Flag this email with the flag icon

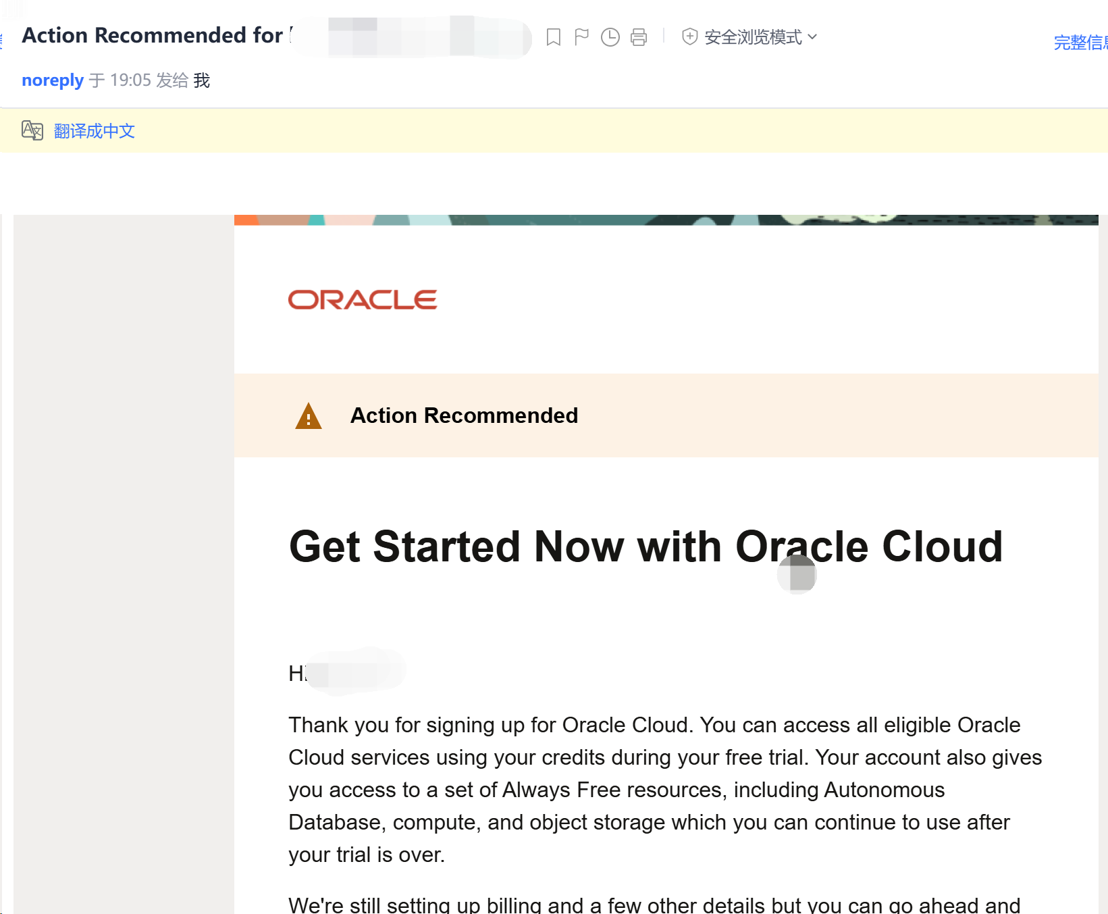click(x=581, y=37)
